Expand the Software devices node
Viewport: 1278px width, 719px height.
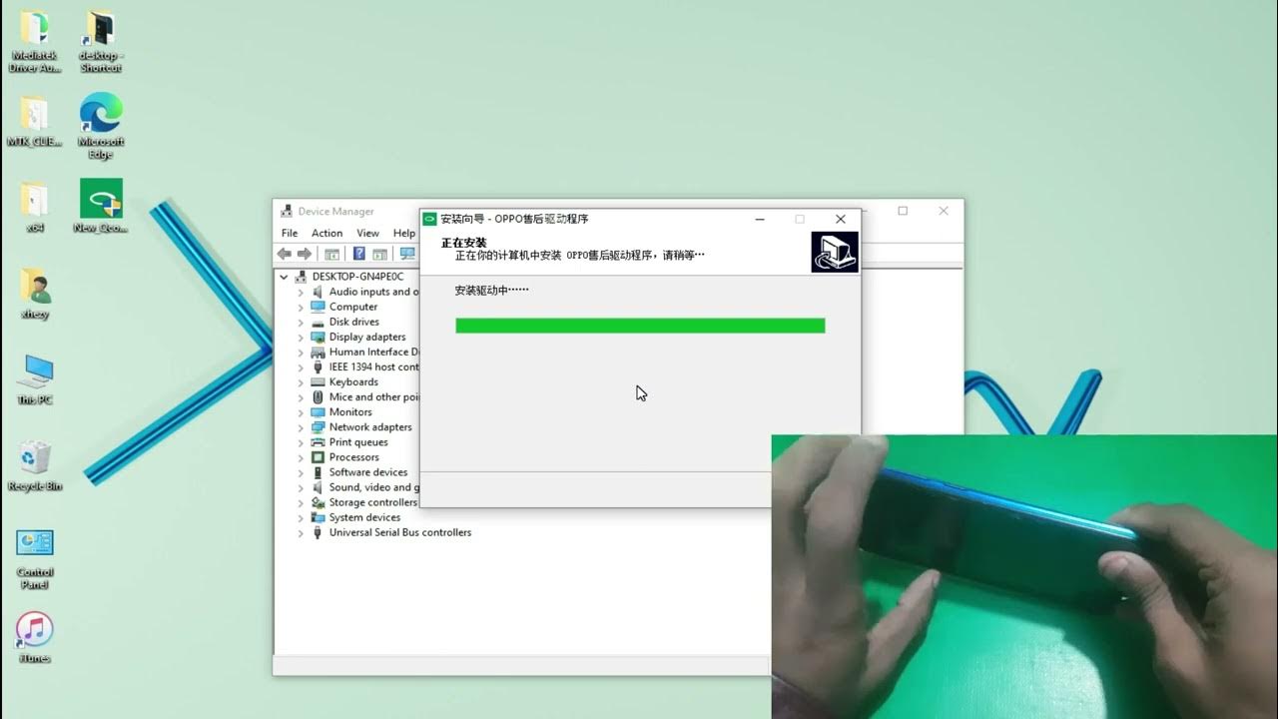coord(301,472)
